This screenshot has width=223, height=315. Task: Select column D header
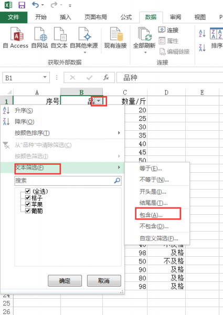pos(166,92)
